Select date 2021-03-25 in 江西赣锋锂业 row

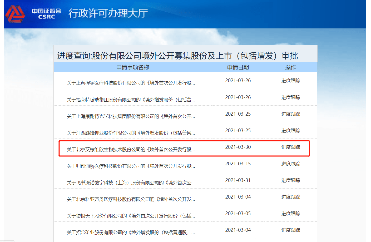tap(238, 131)
